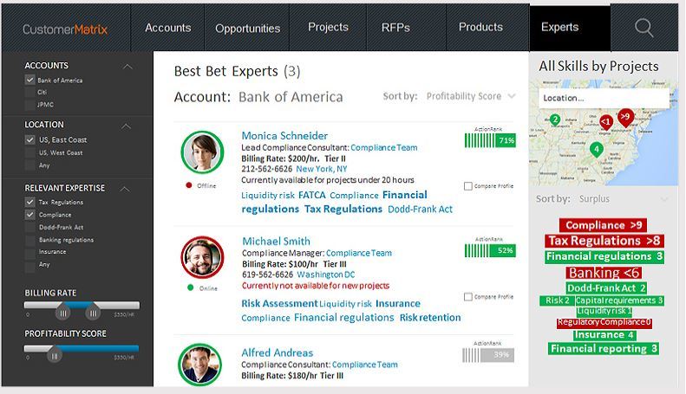
Task: Click Monica Schneider's profile photo
Action: click(x=202, y=153)
